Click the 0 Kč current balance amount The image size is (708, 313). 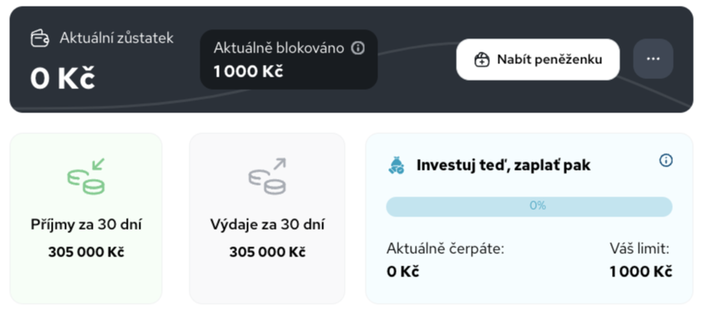tap(63, 79)
